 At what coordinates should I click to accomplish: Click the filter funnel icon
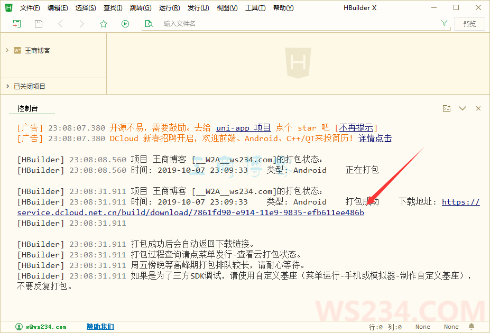444,23
